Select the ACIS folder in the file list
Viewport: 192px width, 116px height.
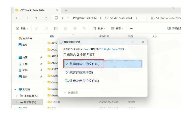pyautogui.click(x=52, y=43)
